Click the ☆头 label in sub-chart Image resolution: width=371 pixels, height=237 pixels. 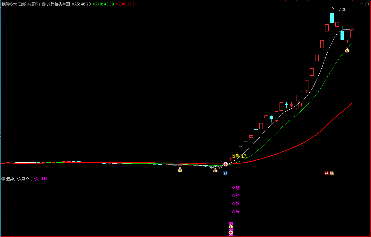[236, 211]
